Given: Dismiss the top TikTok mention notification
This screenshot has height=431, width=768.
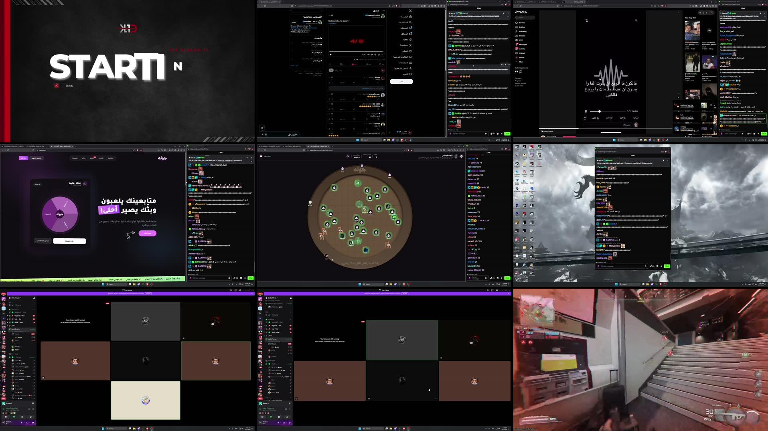Looking at the screenshot, I should pos(711,105).
